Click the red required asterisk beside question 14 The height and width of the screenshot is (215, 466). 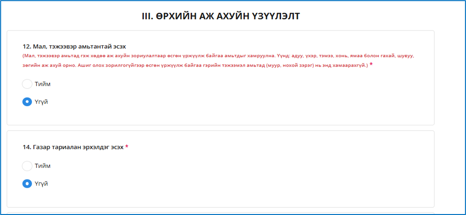tap(127, 147)
